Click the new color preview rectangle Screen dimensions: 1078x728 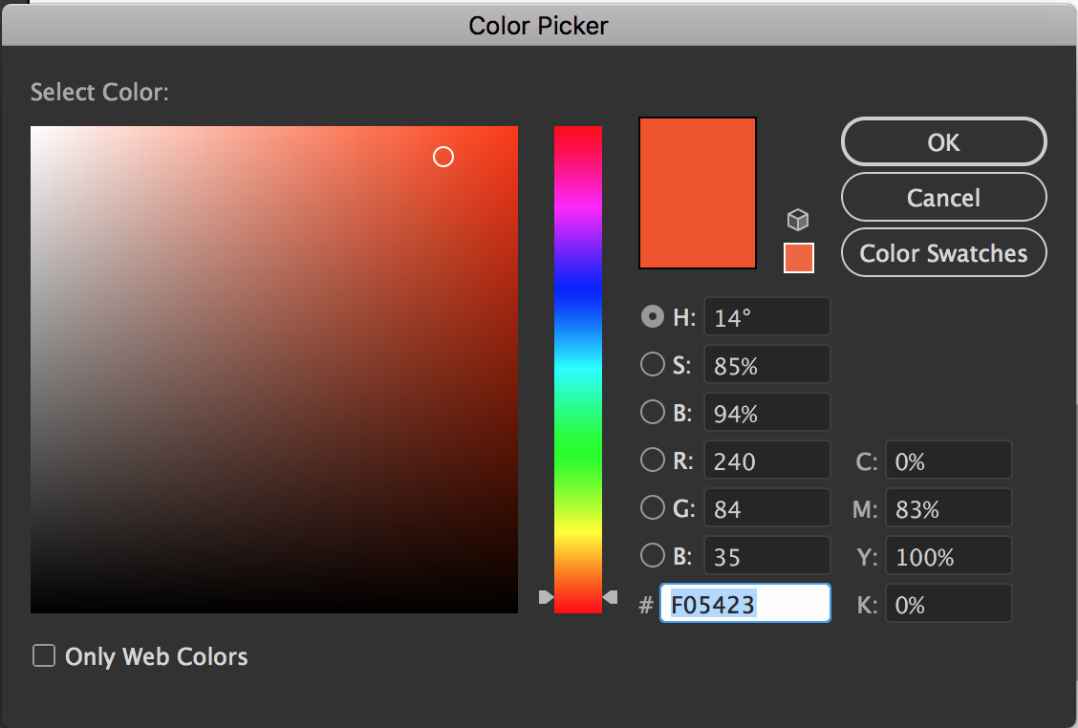point(697,192)
